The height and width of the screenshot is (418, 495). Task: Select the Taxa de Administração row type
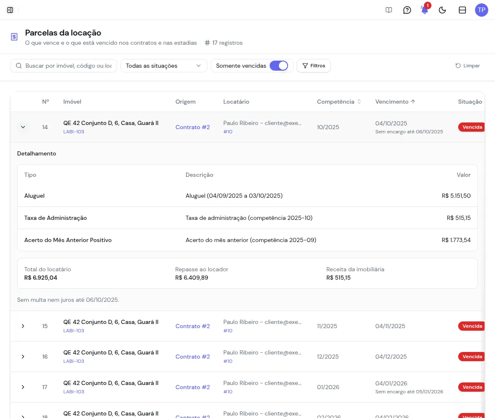(56, 218)
